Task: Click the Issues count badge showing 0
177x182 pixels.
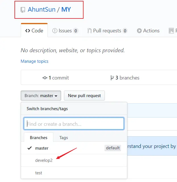Action: [76, 31]
